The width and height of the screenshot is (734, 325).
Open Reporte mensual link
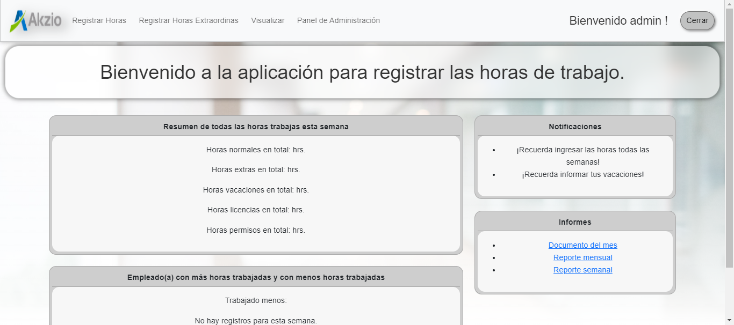583,257
